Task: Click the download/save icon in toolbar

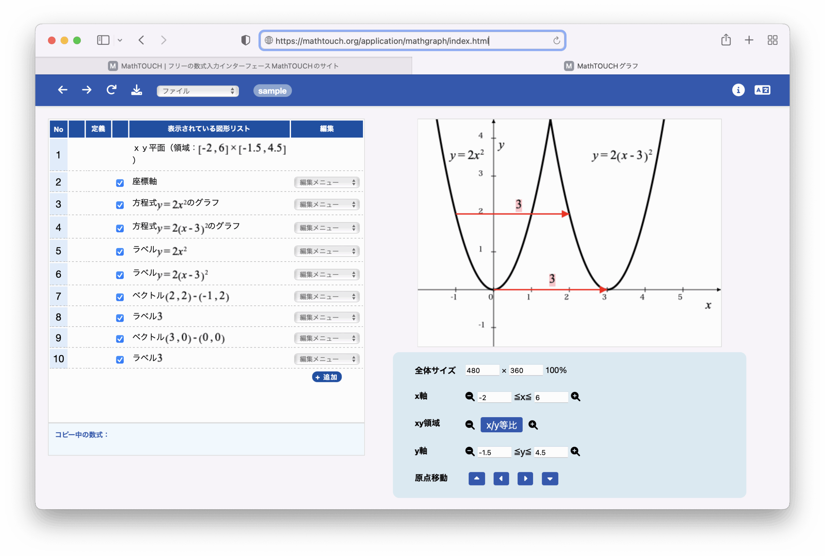Action: click(137, 90)
